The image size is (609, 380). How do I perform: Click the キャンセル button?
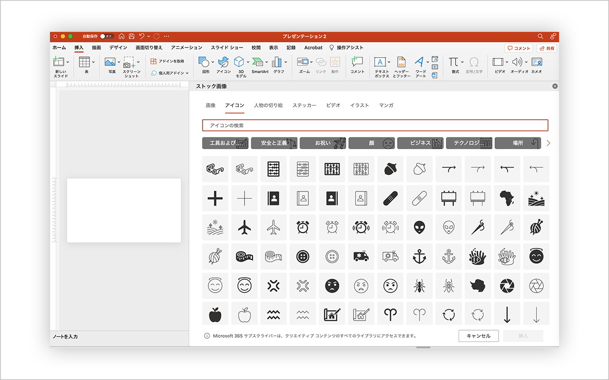pyautogui.click(x=478, y=336)
